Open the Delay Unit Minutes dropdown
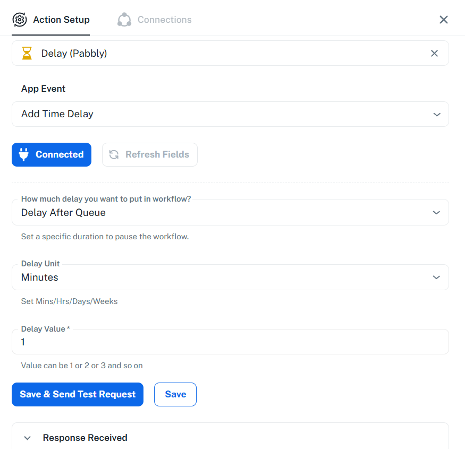 [230, 277]
